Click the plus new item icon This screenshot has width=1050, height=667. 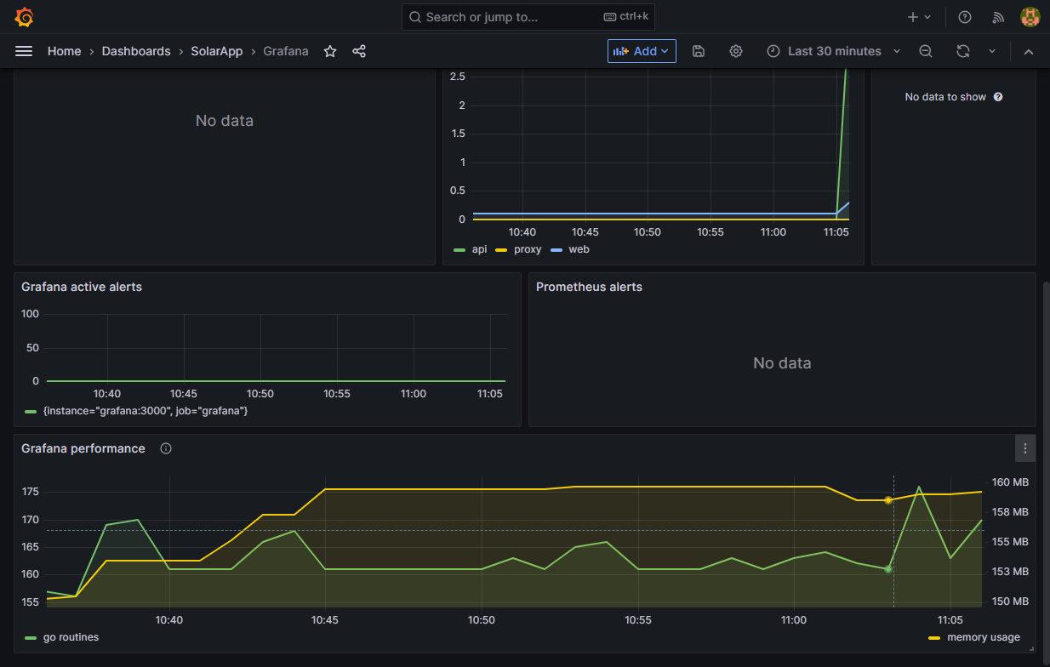coord(913,17)
